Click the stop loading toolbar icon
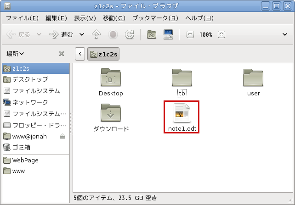Image resolution: width=295 pixels, height=205 pixels. tap(113, 34)
